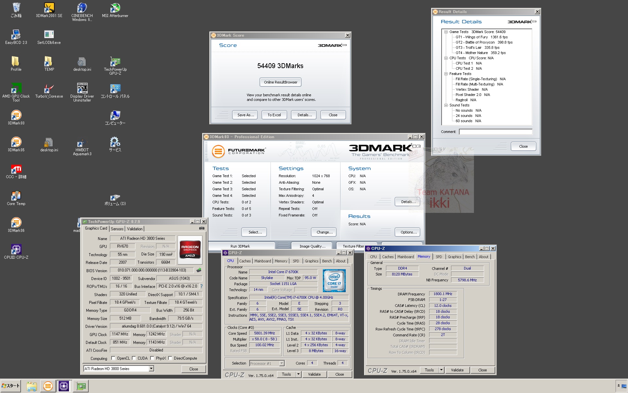This screenshot has width=628, height=393.
Task: Collapse the CPU Tests tree node
Action: point(446,58)
